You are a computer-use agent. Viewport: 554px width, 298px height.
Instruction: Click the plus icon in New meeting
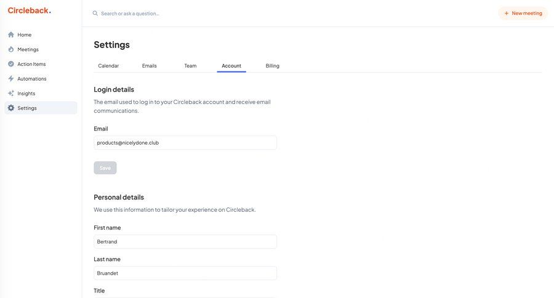[x=507, y=14]
